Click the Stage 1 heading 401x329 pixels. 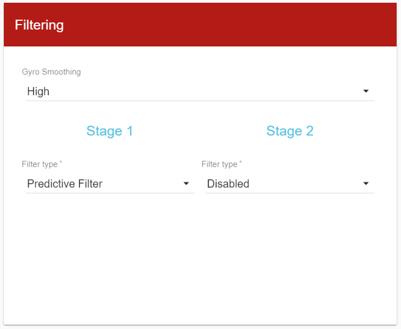pyautogui.click(x=110, y=131)
